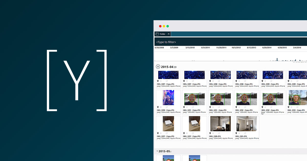Click the tag icon under IMG_3301.JPG
Image resolution: width=307 pixels, height=161 pixels.
pyautogui.click(x=245, y=133)
